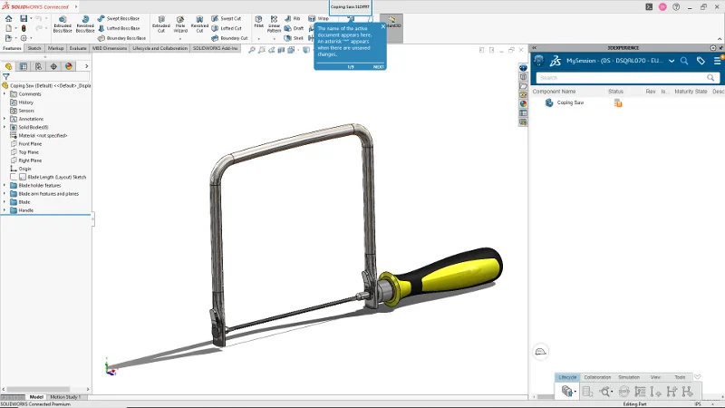Viewport: 725px width, 408px height.
Task: Expand the Solid Bodies(6) node
Action: (5, 127)
